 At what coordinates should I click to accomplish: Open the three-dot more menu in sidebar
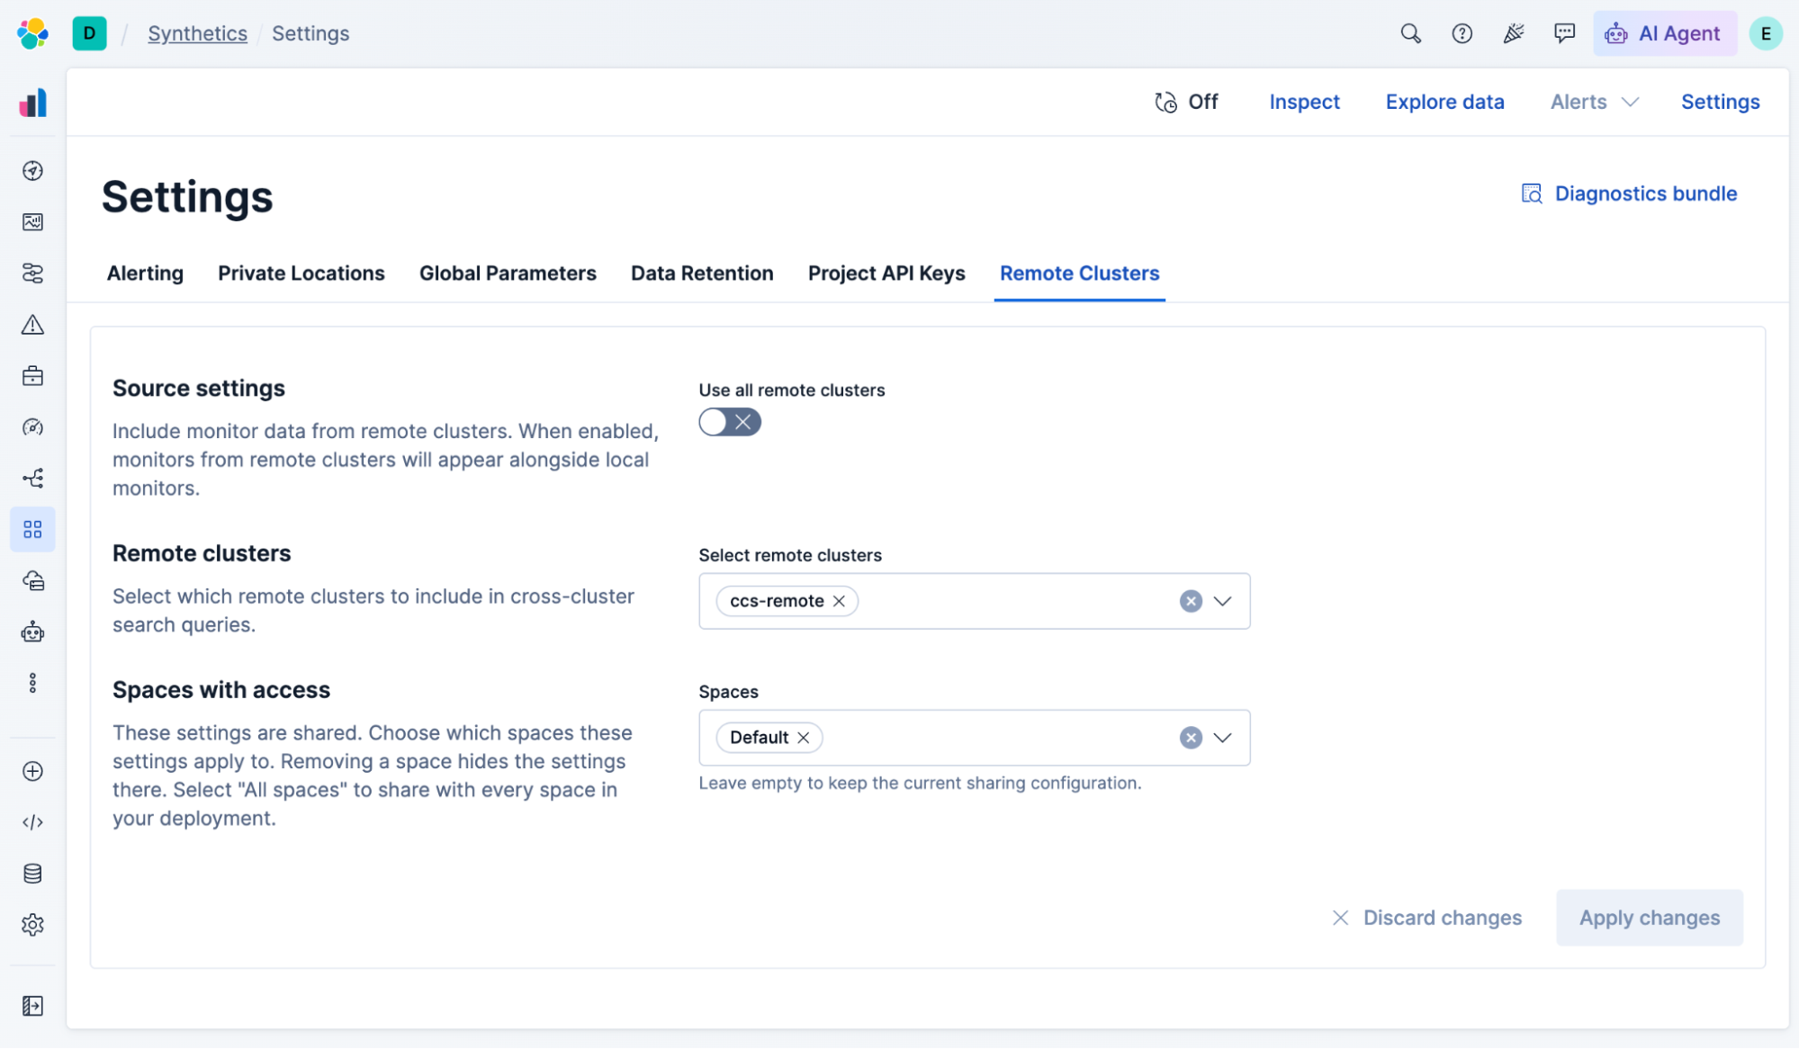pos(32,683)
